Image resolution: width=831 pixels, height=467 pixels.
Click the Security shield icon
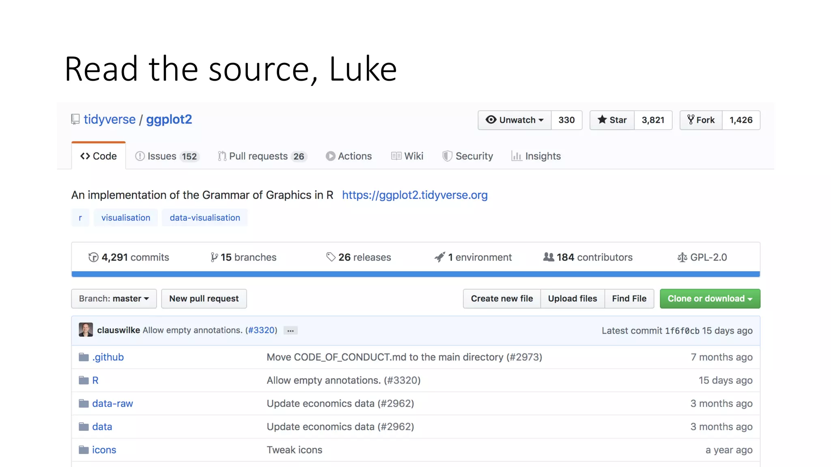click(x=447, y=156)
